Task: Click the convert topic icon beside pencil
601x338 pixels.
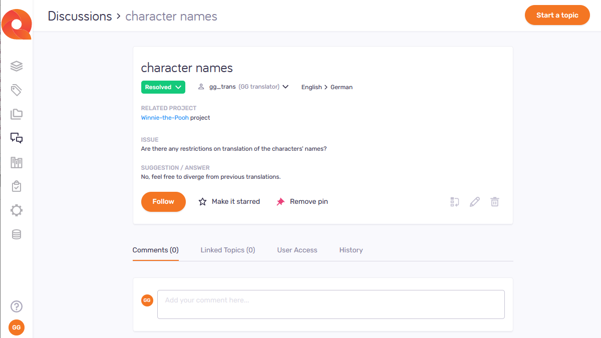Action: tap(454, 202)
